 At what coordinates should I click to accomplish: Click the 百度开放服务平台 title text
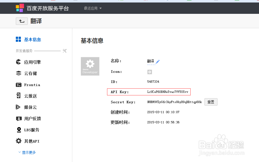tap(48, 8)
